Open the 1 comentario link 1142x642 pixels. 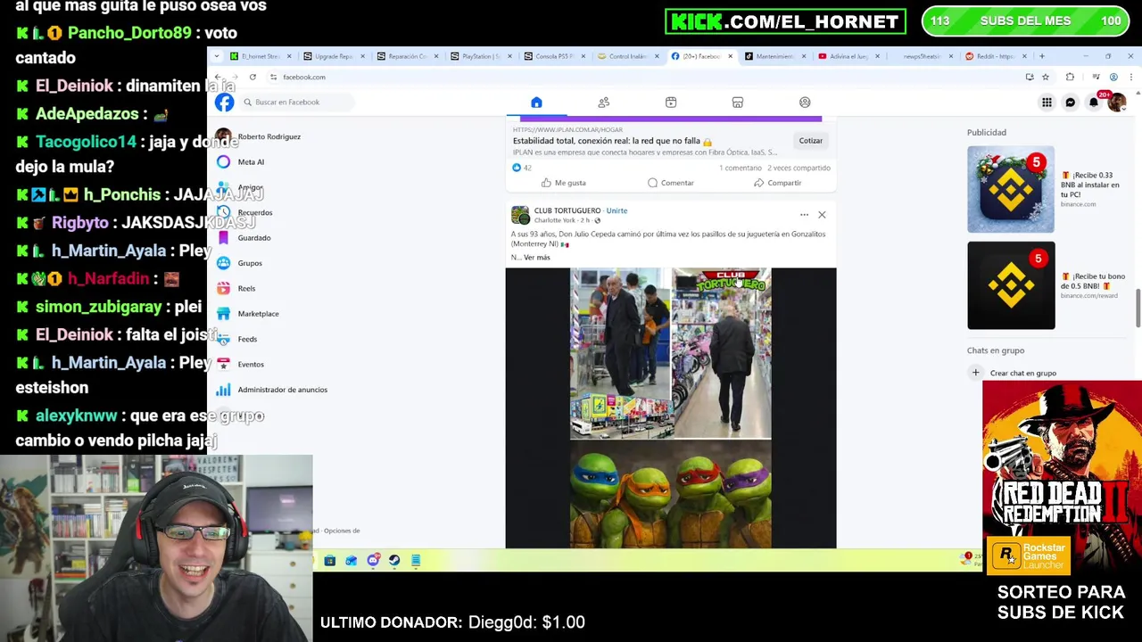[x=741, y=168]
